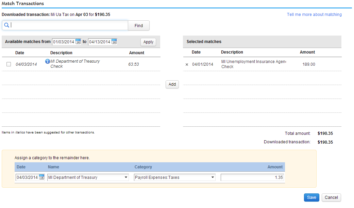Viewport: 354px width, 208px height.
Task: Open calendar picker for end date 04/13/2014
Action: coord(114,42)
